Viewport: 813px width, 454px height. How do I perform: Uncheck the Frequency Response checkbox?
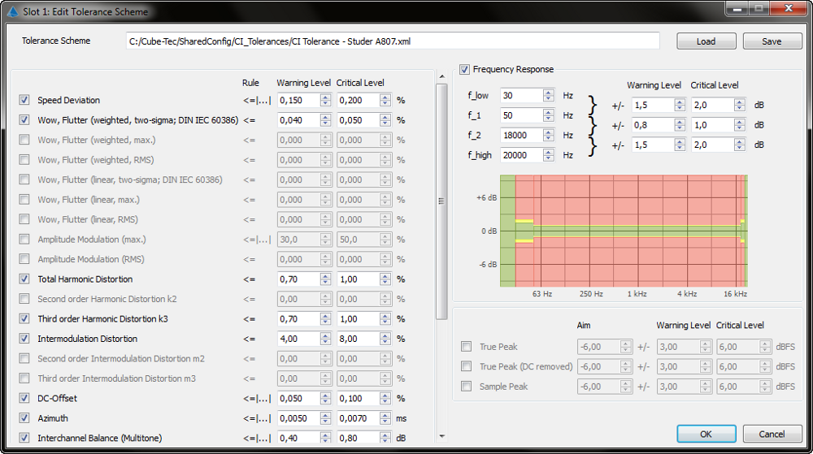pos(464,70)
